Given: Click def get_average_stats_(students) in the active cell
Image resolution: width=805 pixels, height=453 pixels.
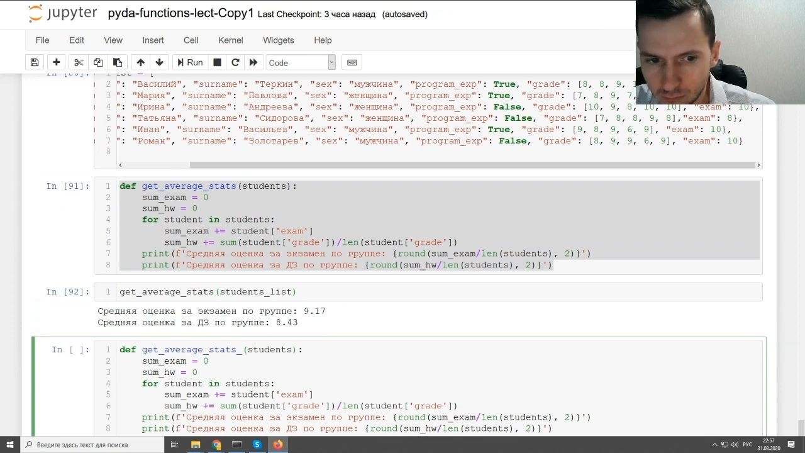Looking at the screenshot, I should pyautogui.click(x=211, y=350).
